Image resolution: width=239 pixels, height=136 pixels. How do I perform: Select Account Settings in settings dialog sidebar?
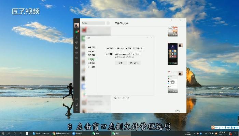pyautogui.click(x=91, y=48)
